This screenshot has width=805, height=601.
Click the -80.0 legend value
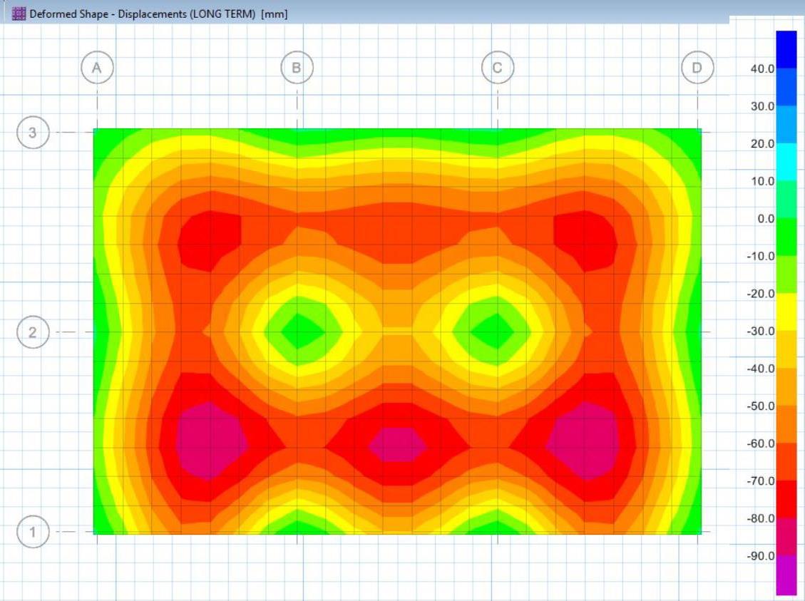[761, 518]
